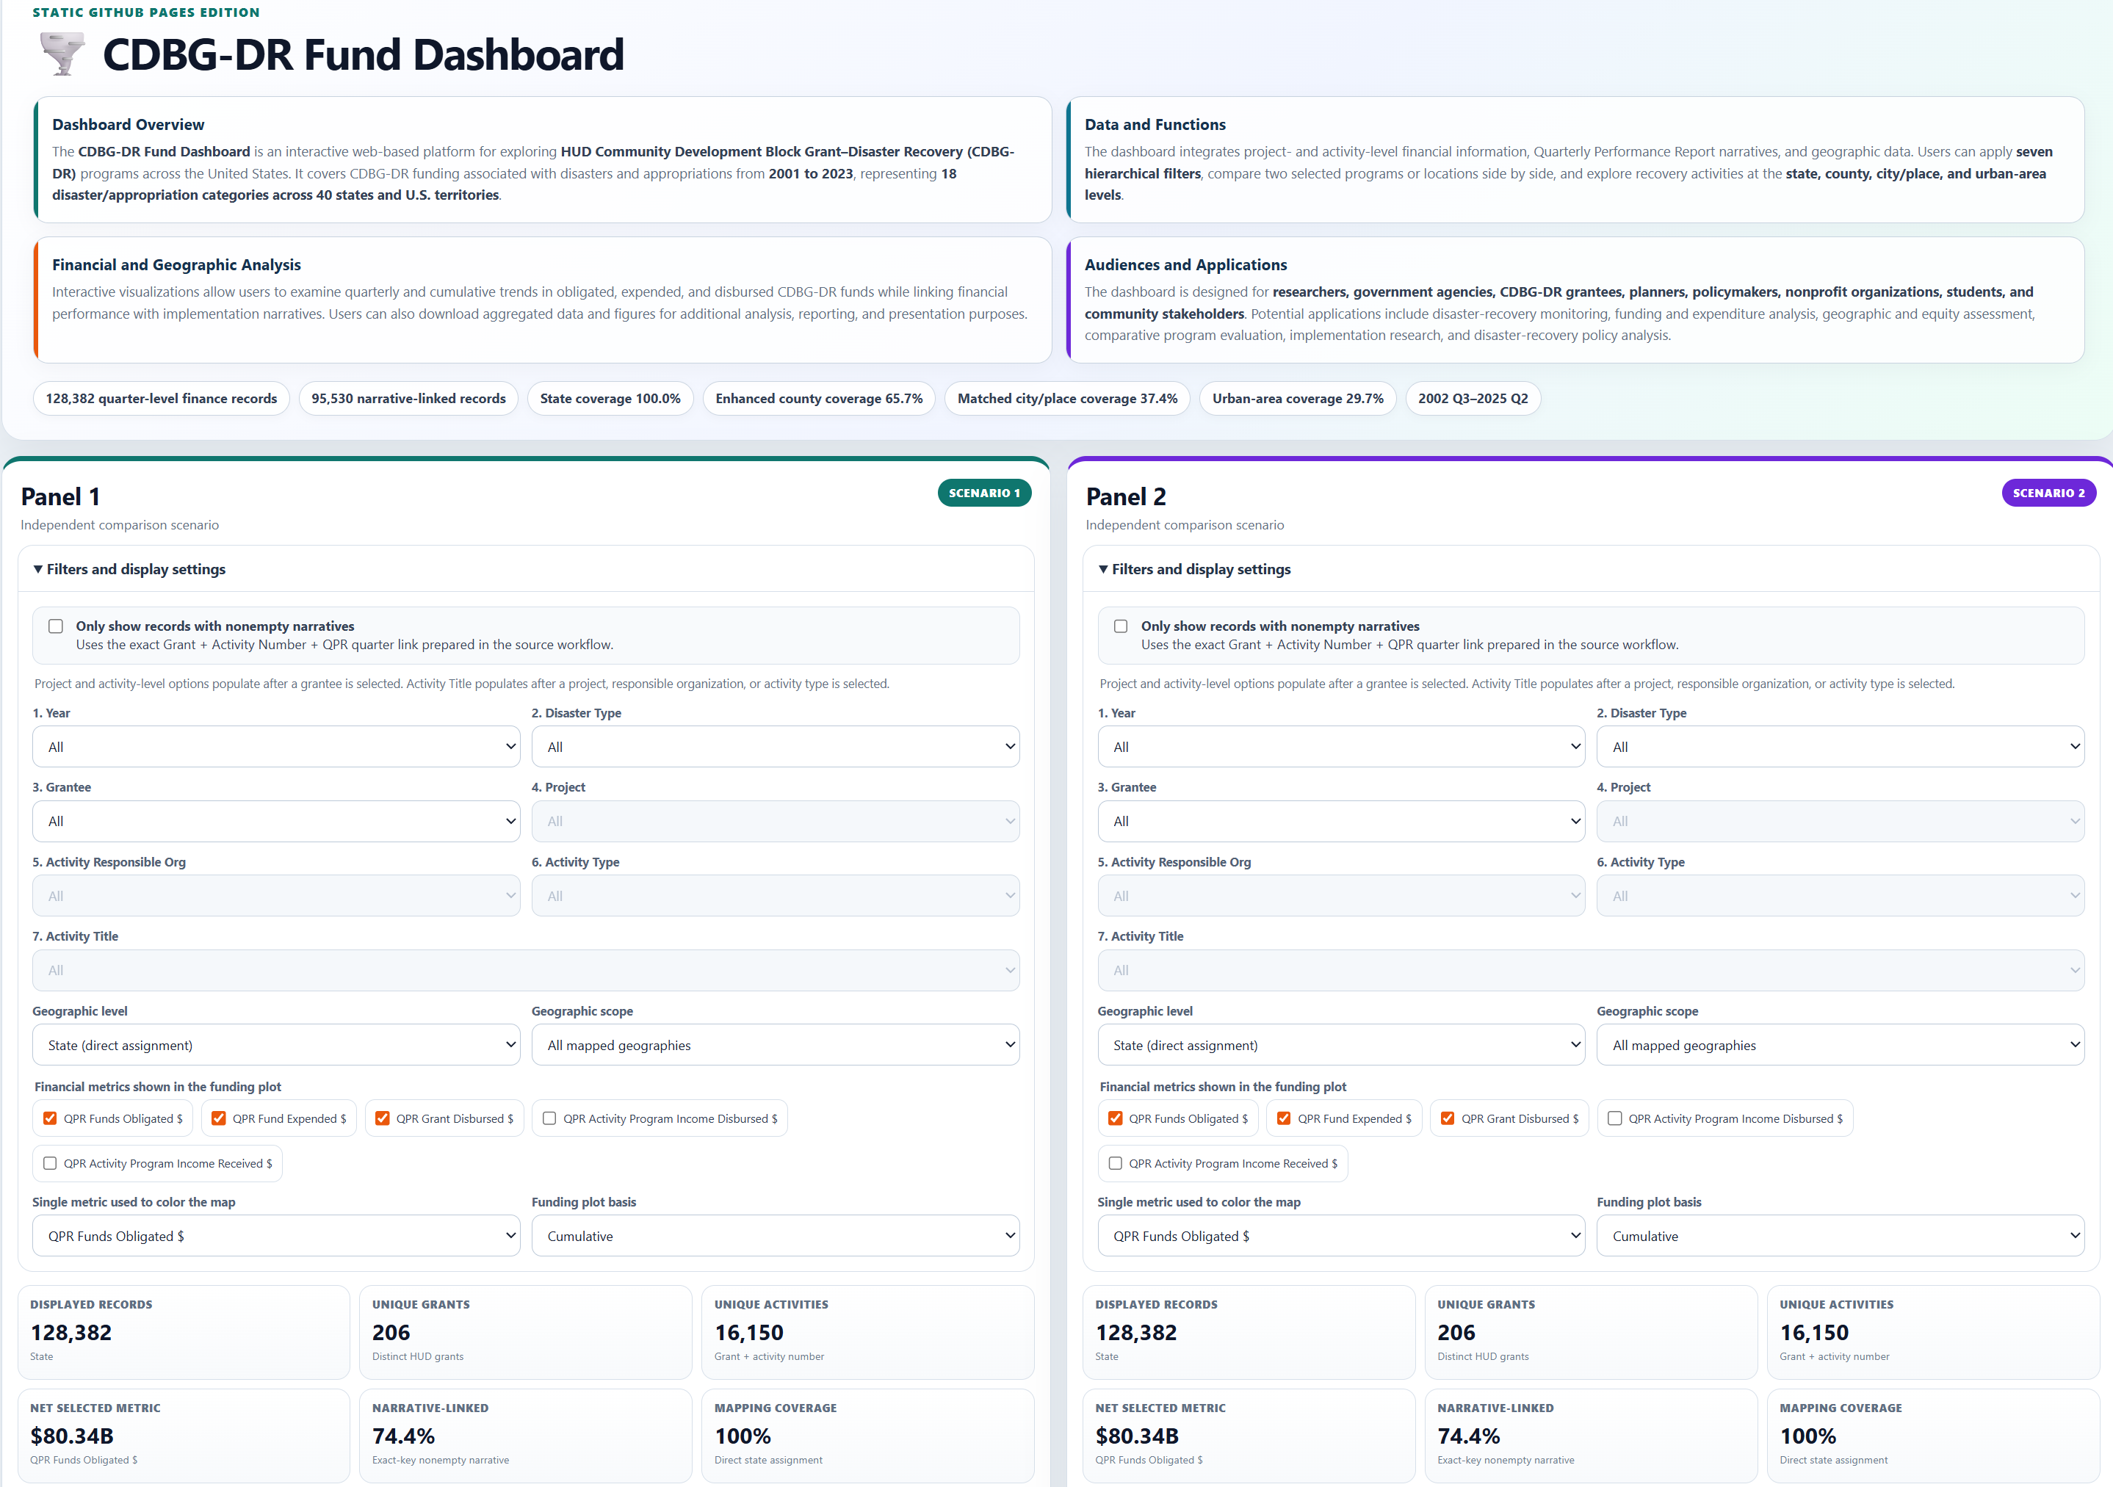
Task: Click Audiences and Applications card heading
Action: tap(1185, 265)
